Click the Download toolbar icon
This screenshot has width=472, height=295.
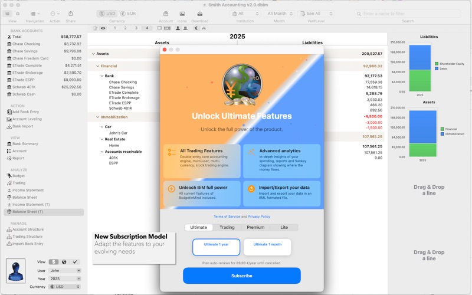coord(200,14)
